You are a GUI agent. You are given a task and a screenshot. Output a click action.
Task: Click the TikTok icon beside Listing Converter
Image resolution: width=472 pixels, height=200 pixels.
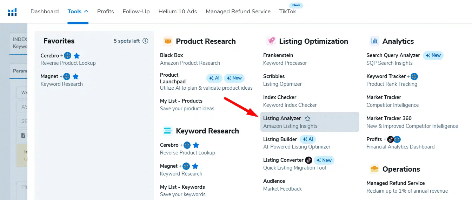tap(308, 160)
